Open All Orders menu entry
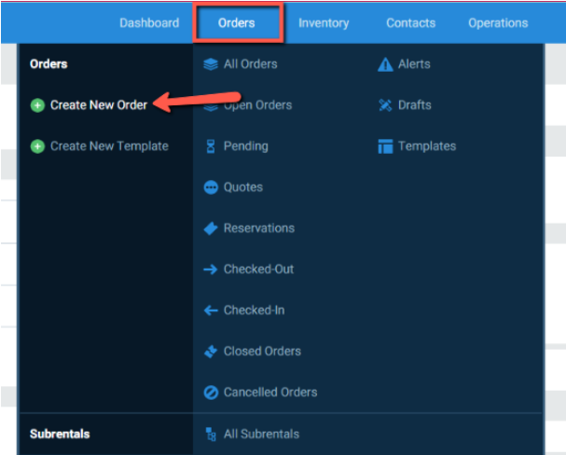The image size is (566, 455). click(x=251, y=64)
